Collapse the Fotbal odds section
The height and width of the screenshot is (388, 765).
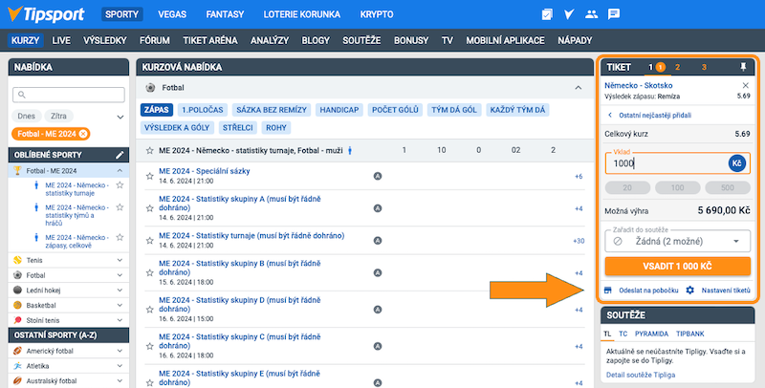click(x=577, y=88)
